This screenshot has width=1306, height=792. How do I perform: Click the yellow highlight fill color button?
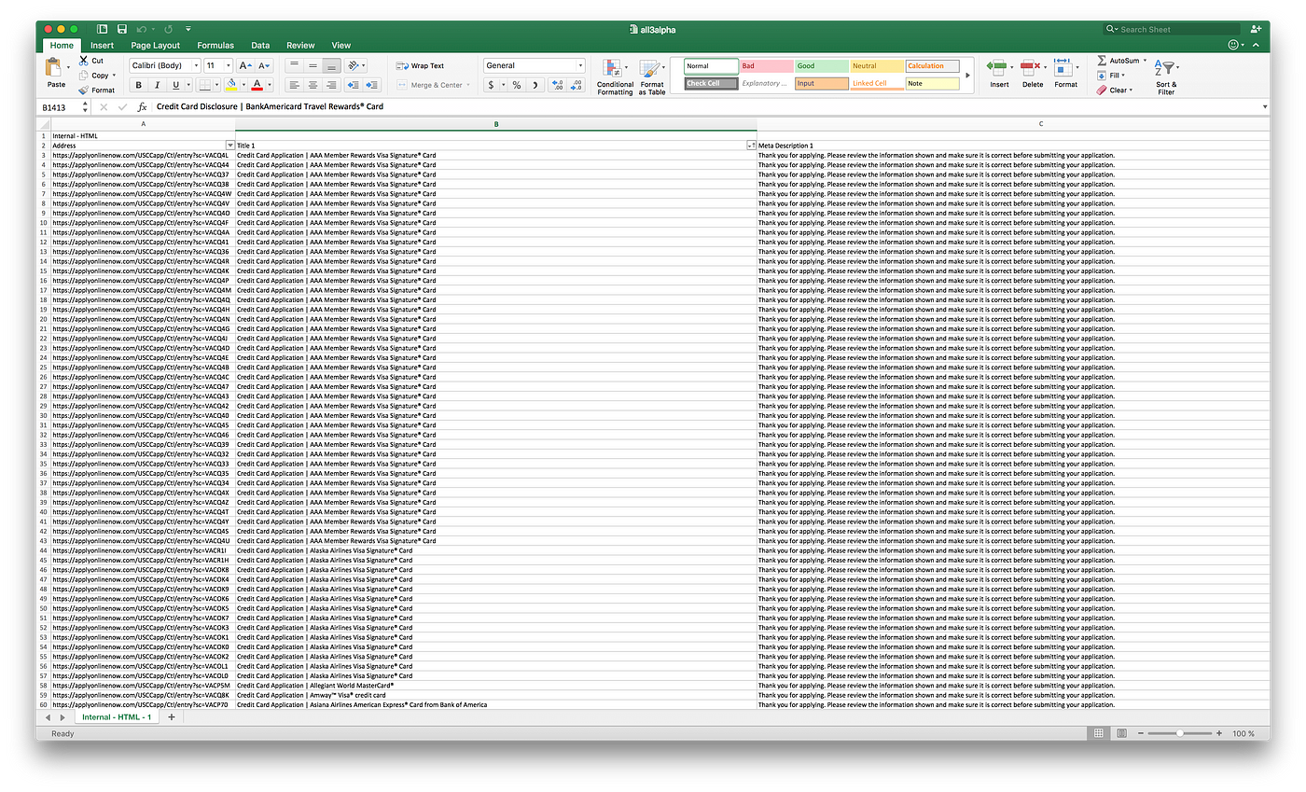click(x=230, y=85)
